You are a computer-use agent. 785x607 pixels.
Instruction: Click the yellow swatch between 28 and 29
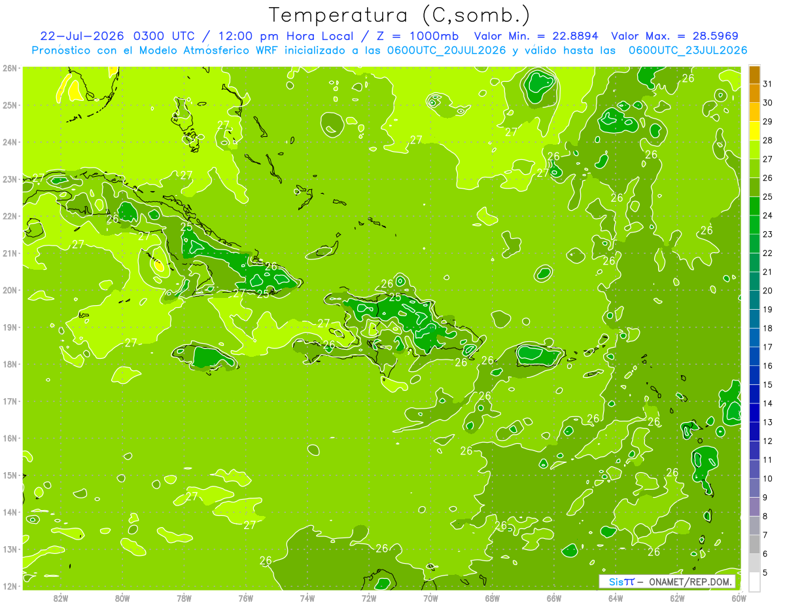(754, 130)
